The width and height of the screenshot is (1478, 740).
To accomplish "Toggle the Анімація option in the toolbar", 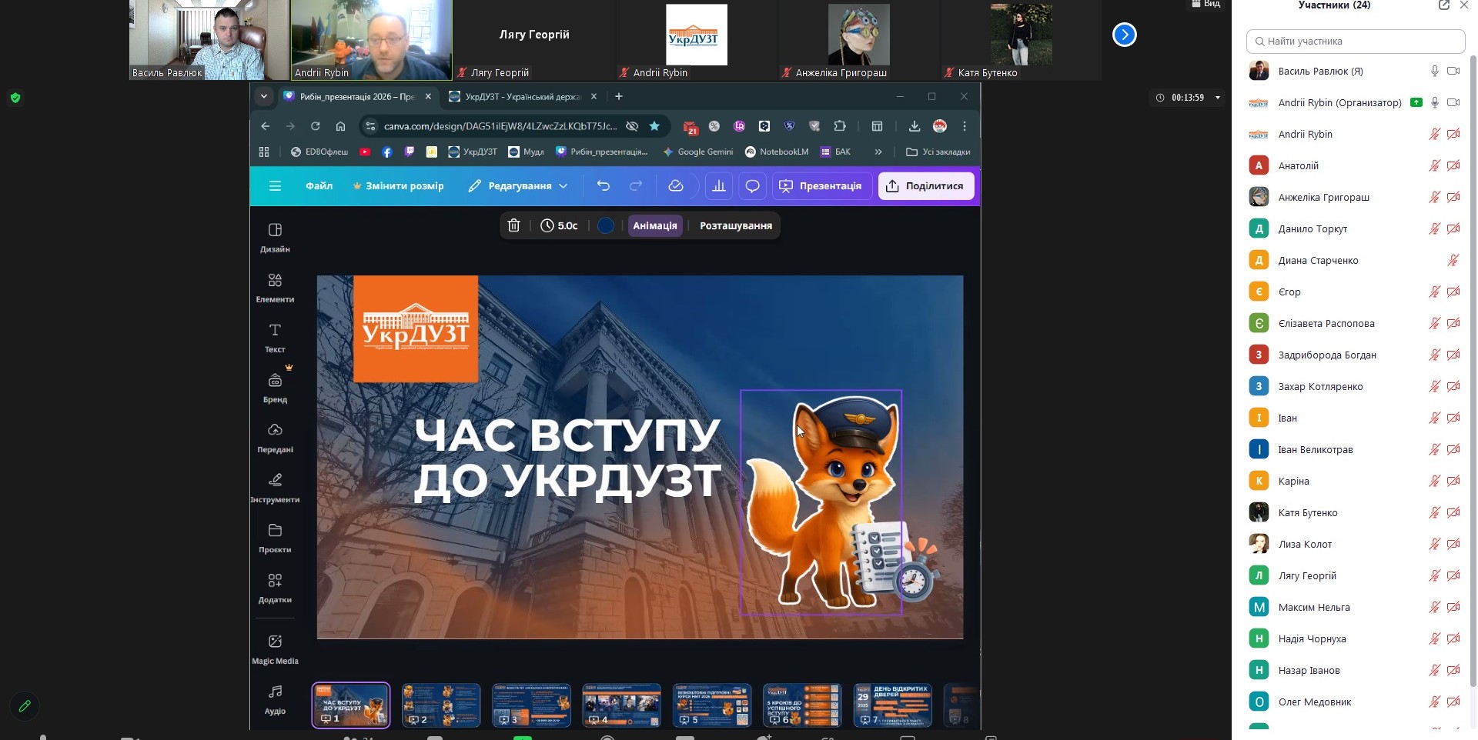I will [654, 225].
